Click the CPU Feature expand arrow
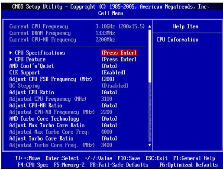The height and width of the screenshot is (170, 223). point(11,59)
